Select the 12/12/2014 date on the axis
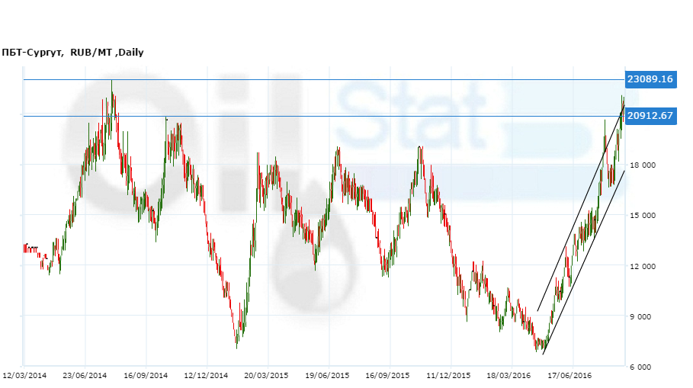The width and height of the screenshot is (693, 388). 207,376
